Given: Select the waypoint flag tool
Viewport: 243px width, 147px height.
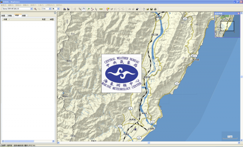Looking at the screenshot, I should point(88,9).
